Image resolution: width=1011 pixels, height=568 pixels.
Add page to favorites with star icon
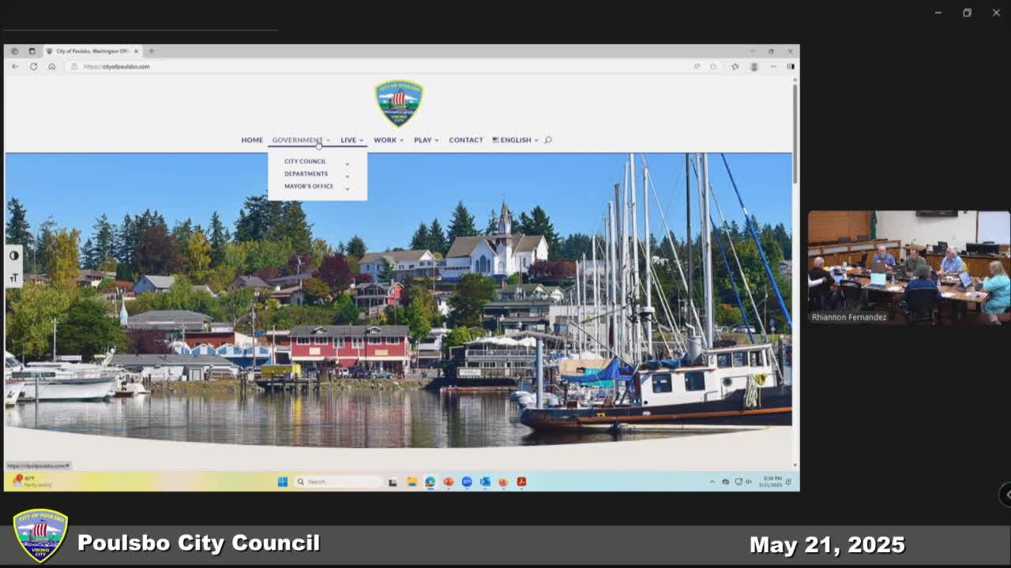pyautogui.click(x=713, y=66)
